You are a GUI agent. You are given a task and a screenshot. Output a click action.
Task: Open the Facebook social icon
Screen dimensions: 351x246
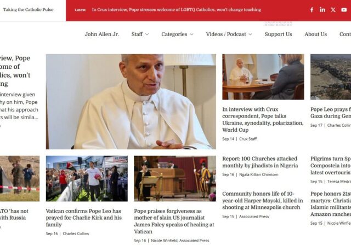pos(312,10)
